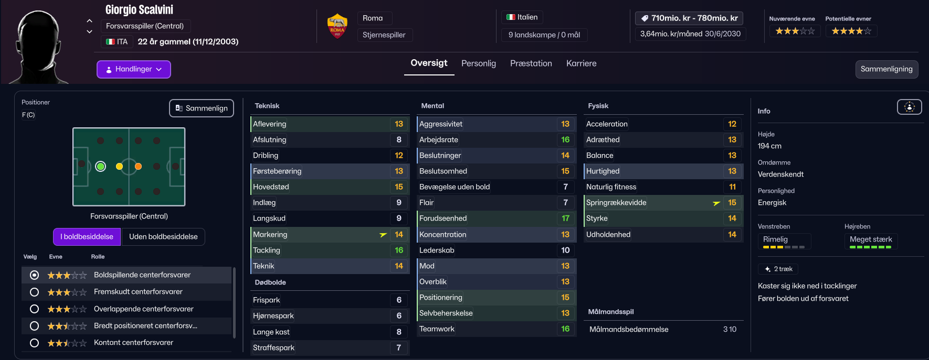
Task: Go to next player with down chevron
Action: pyautogui.click(x=89, y=31)
